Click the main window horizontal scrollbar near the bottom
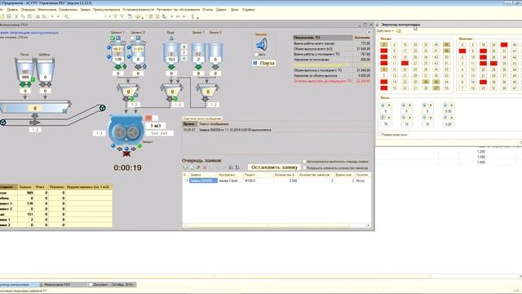 click(x=259, y=276)
